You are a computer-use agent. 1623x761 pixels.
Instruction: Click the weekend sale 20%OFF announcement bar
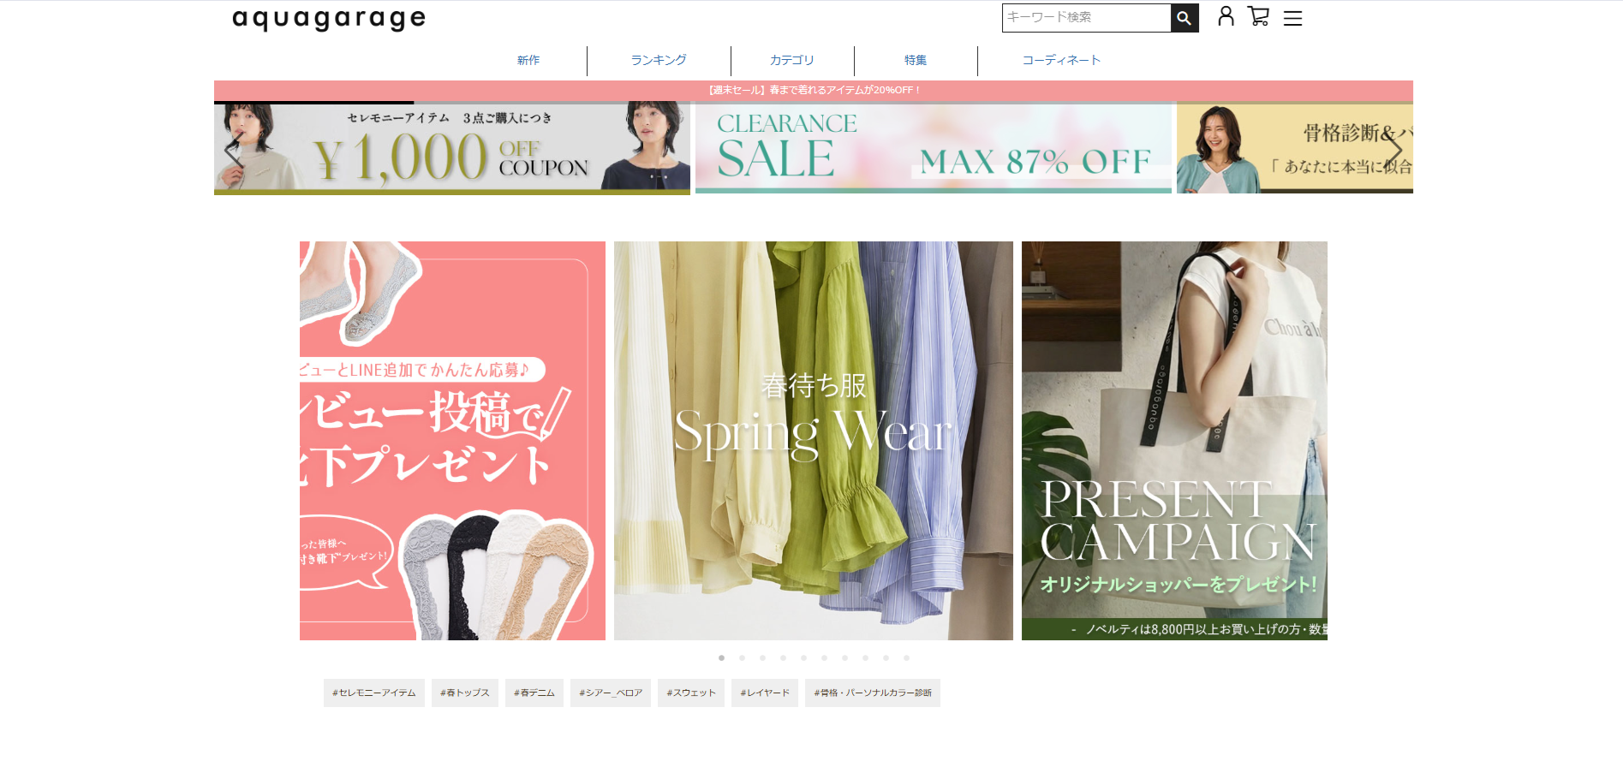(x=813, y=90)
